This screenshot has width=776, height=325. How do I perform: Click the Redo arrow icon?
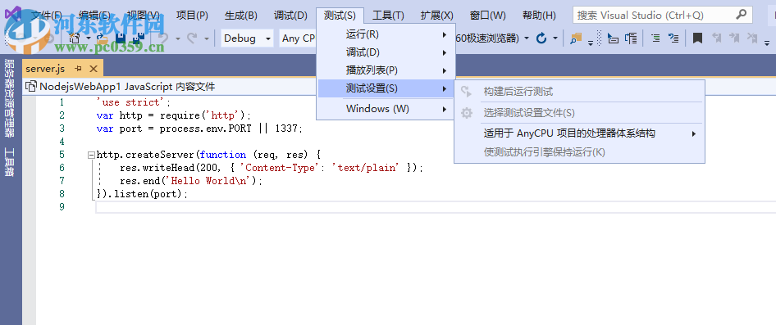pyautogui.click(x=191, y=38)
